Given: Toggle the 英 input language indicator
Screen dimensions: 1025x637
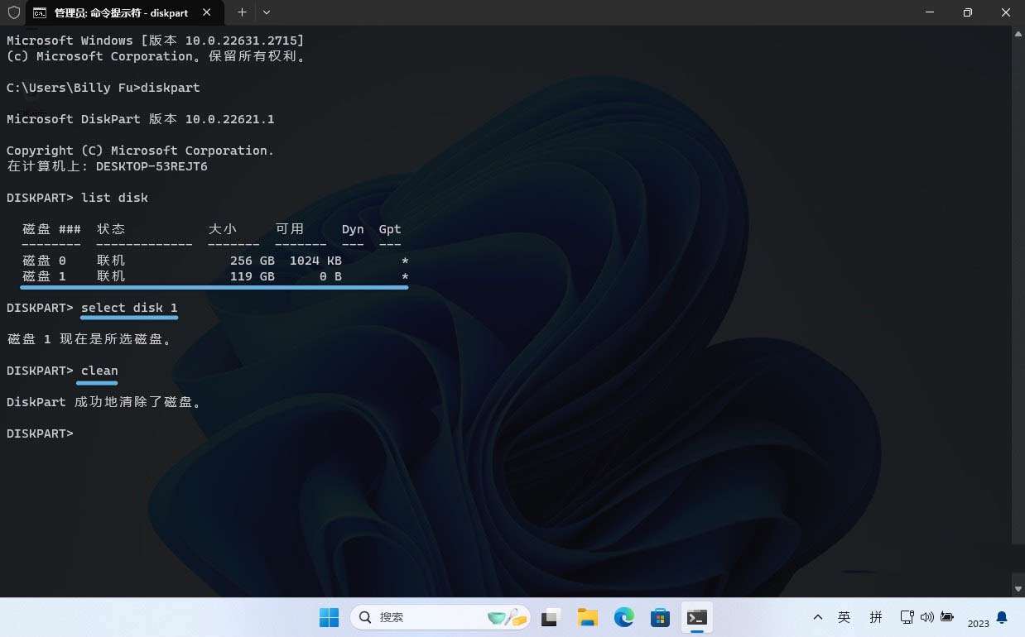Looking at the screenshot, I should click(844, 617).
